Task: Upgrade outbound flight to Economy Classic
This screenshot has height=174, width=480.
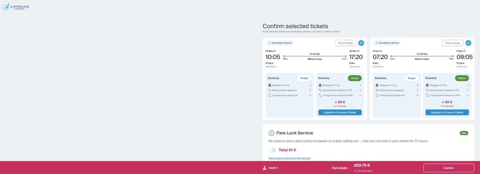Action: click(340, 112)
